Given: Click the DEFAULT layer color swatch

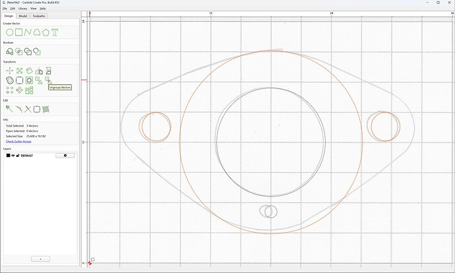Looking at the screenshot, I should pos(8,156).
